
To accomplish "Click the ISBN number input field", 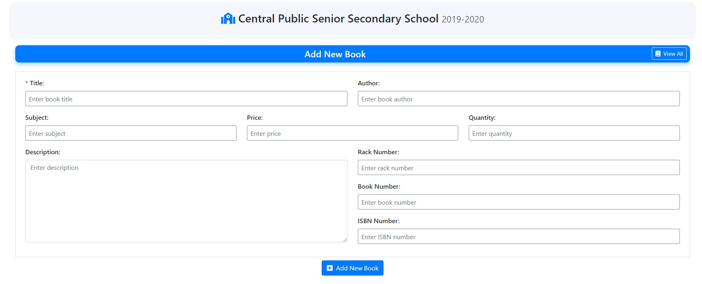I will tap(519, 236).
